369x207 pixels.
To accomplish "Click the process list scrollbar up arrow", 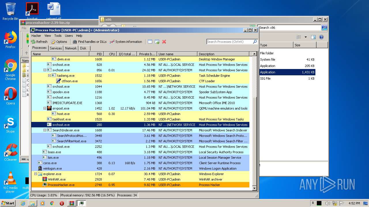I will (254, 54).
